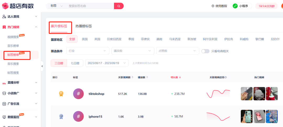
Task: Click the silver rank 2 medal icon
Action: coord(61,117)
